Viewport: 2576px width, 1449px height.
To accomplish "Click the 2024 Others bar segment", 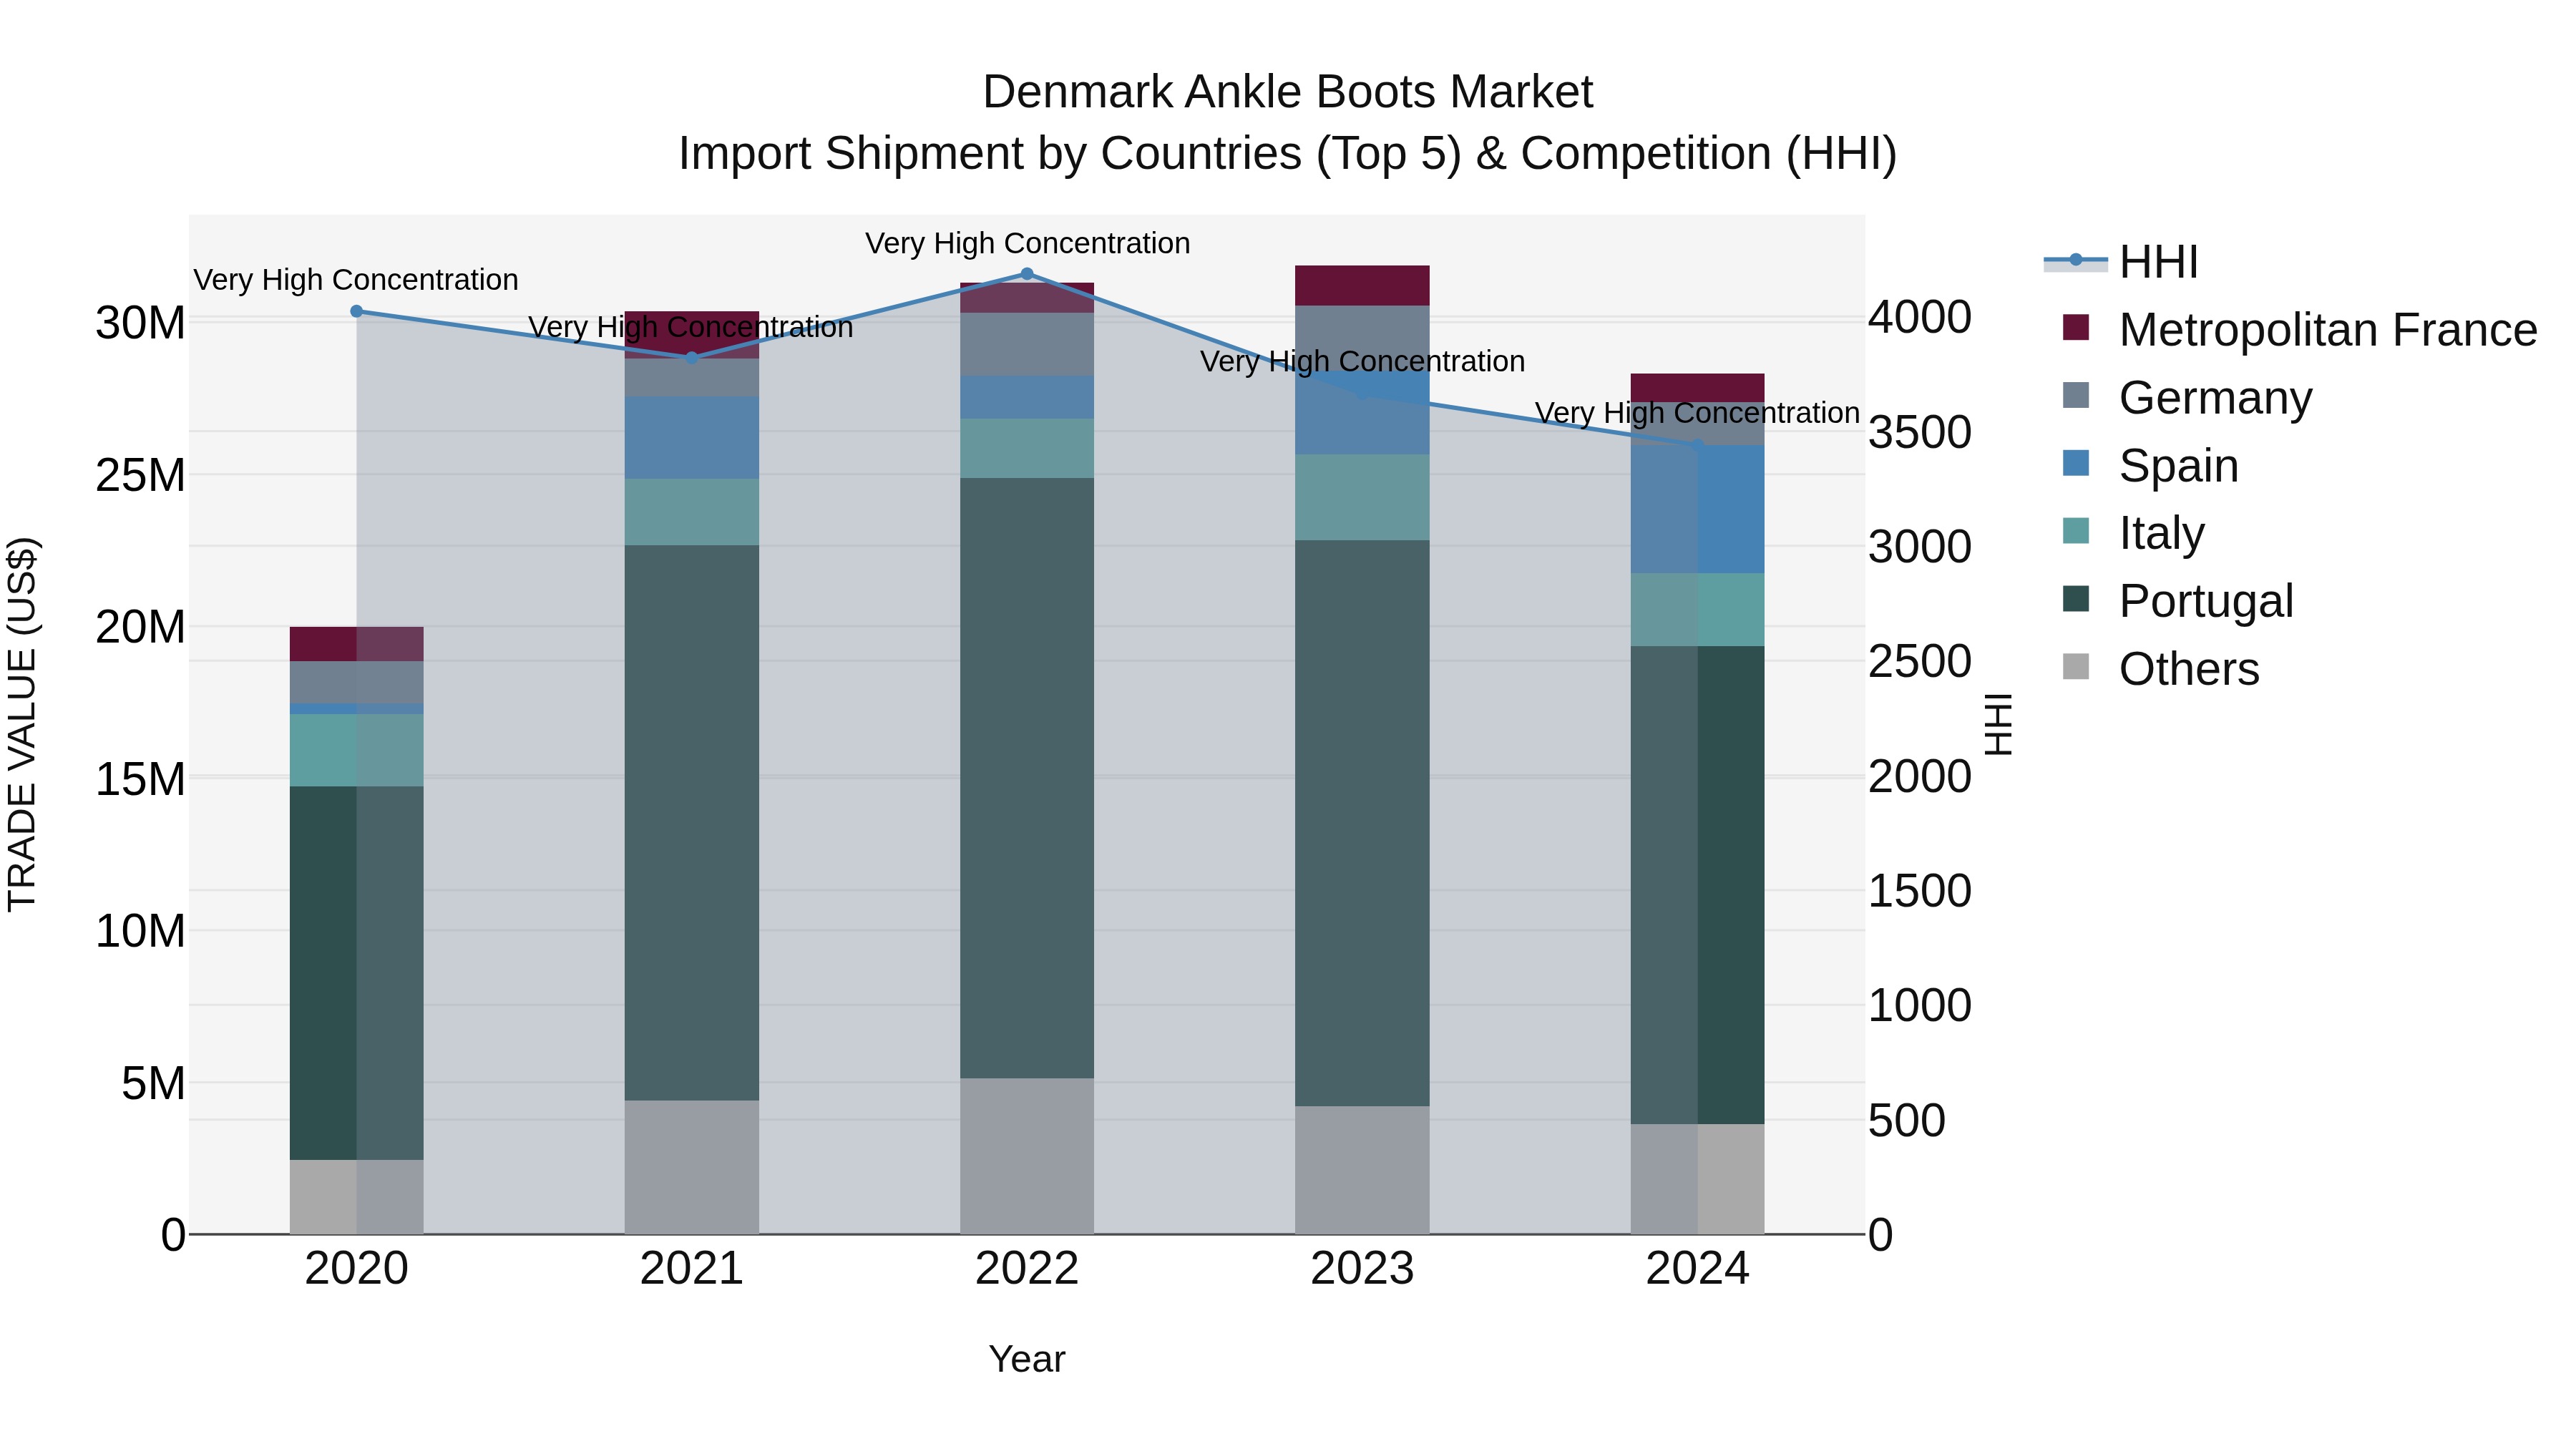I will point(1697,1179).
